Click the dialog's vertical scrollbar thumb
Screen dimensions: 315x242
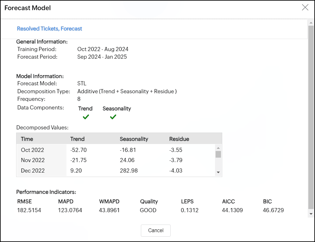coord(311,117)
